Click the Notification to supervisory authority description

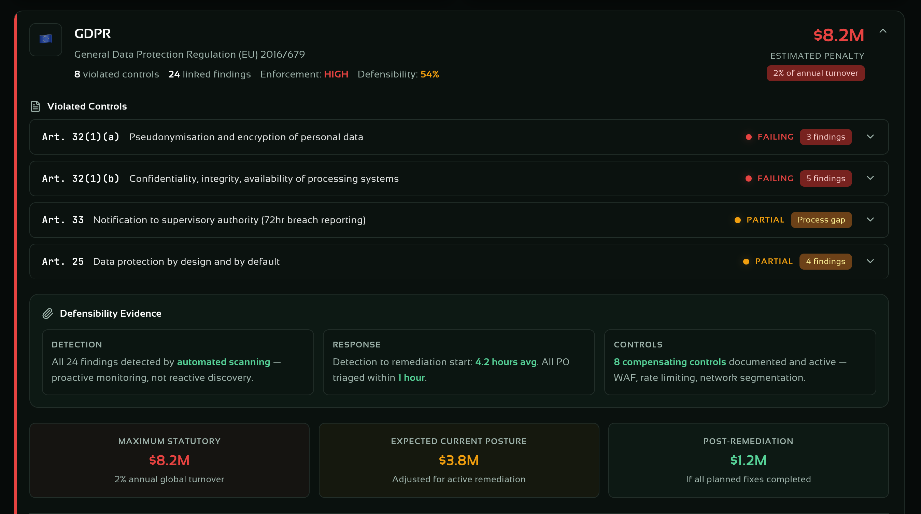[x=229, y=220]
